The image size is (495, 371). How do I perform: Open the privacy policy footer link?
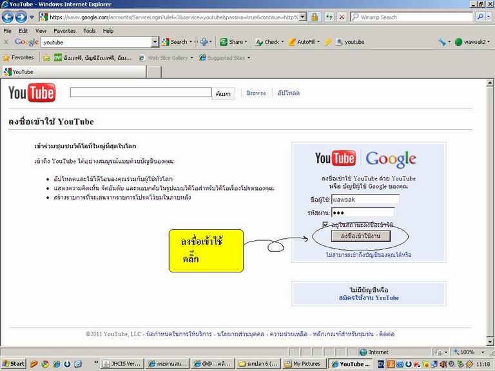pos(241,334)
